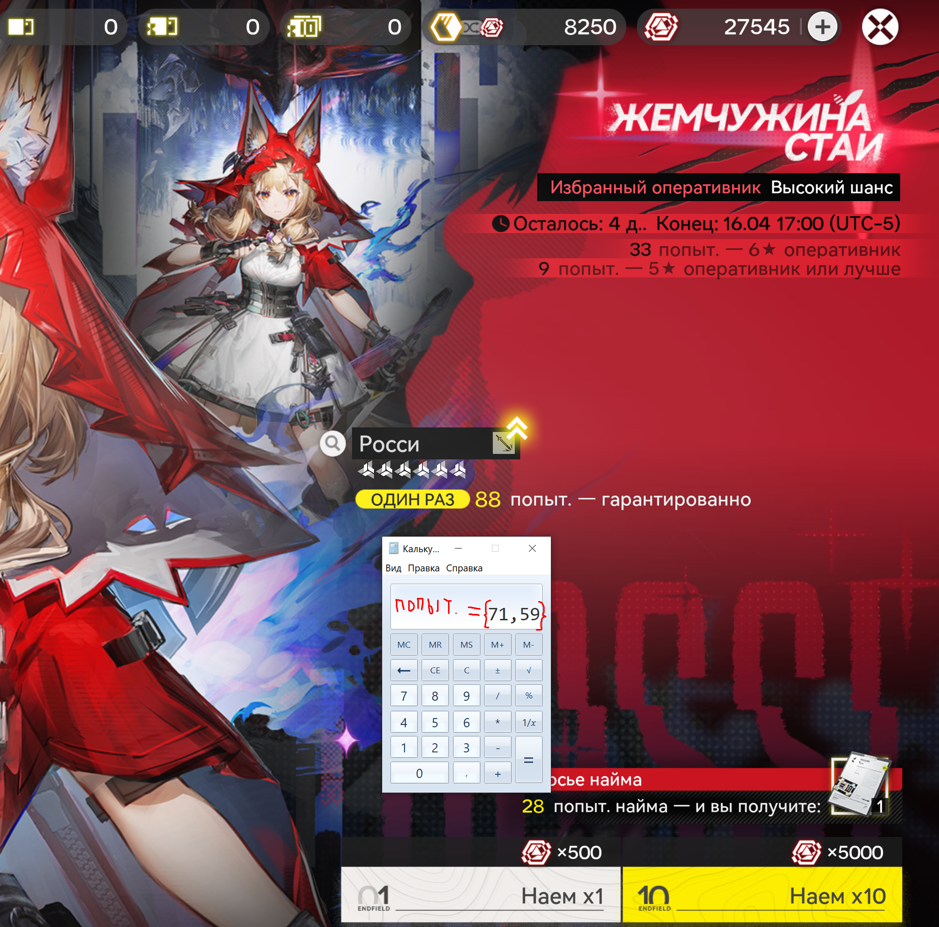Clear memory with the MC button
Image resolution: width=939 pixels, height=927 pixels.
pos(404,645)
